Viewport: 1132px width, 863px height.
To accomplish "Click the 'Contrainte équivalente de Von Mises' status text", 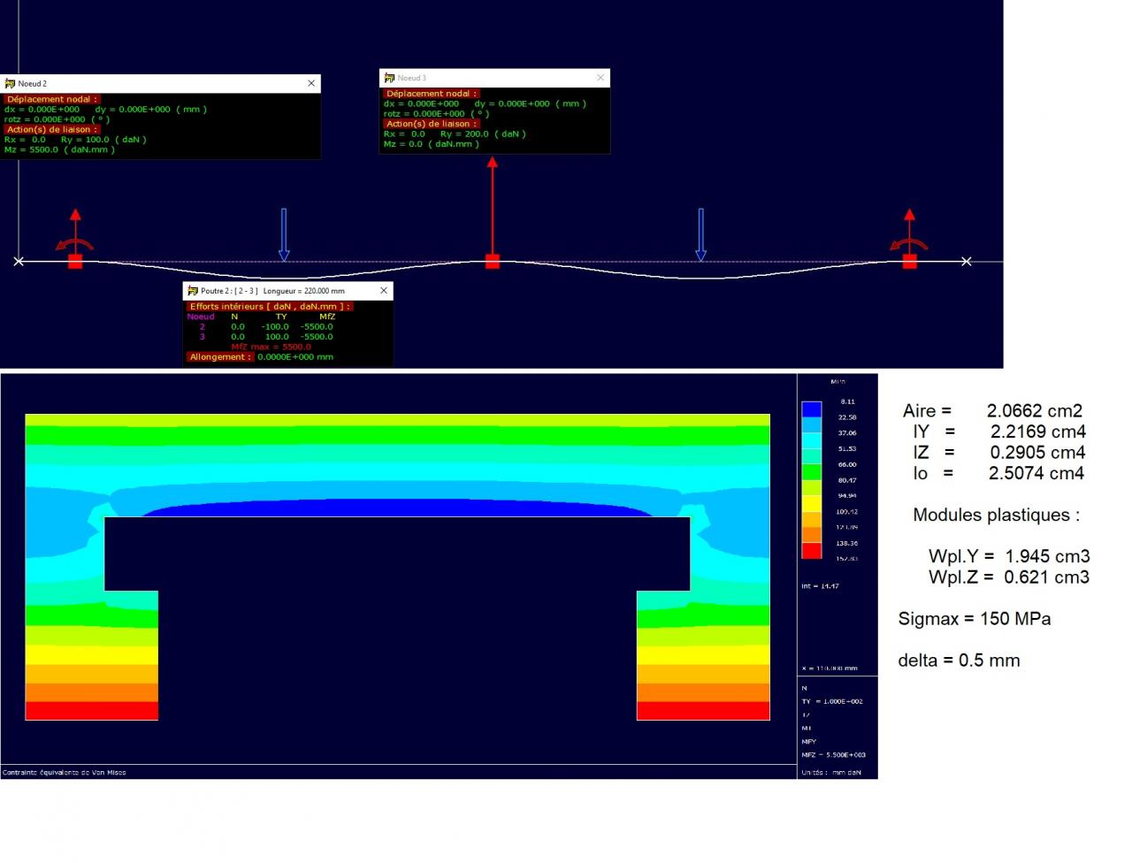I will coord(65,773).
